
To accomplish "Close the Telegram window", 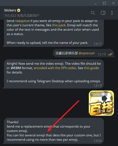I will pyautogui.click(x=113, y=3).
